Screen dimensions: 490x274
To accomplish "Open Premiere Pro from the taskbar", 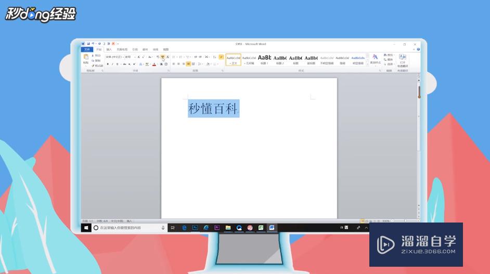I will tap(217, 228).
